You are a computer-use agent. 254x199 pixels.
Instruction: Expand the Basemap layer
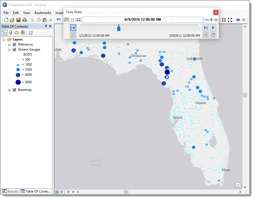coord(9,90)
